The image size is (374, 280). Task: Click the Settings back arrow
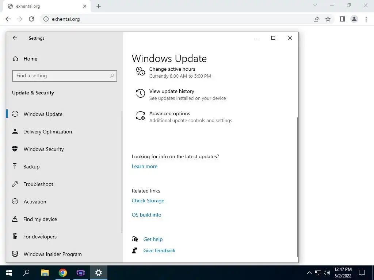click(x=15, y=38)
